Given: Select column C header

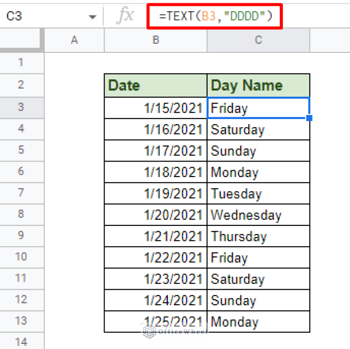Looking at the screenshot, I should click(x=258, y=40).
